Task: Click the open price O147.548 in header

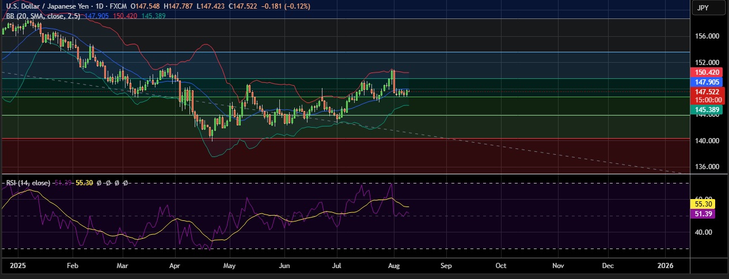Action: (145, 6)
